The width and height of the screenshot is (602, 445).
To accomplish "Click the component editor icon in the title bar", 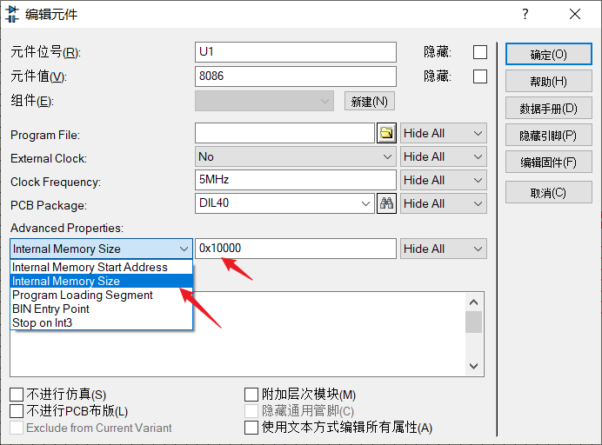I will pos(12,14).
